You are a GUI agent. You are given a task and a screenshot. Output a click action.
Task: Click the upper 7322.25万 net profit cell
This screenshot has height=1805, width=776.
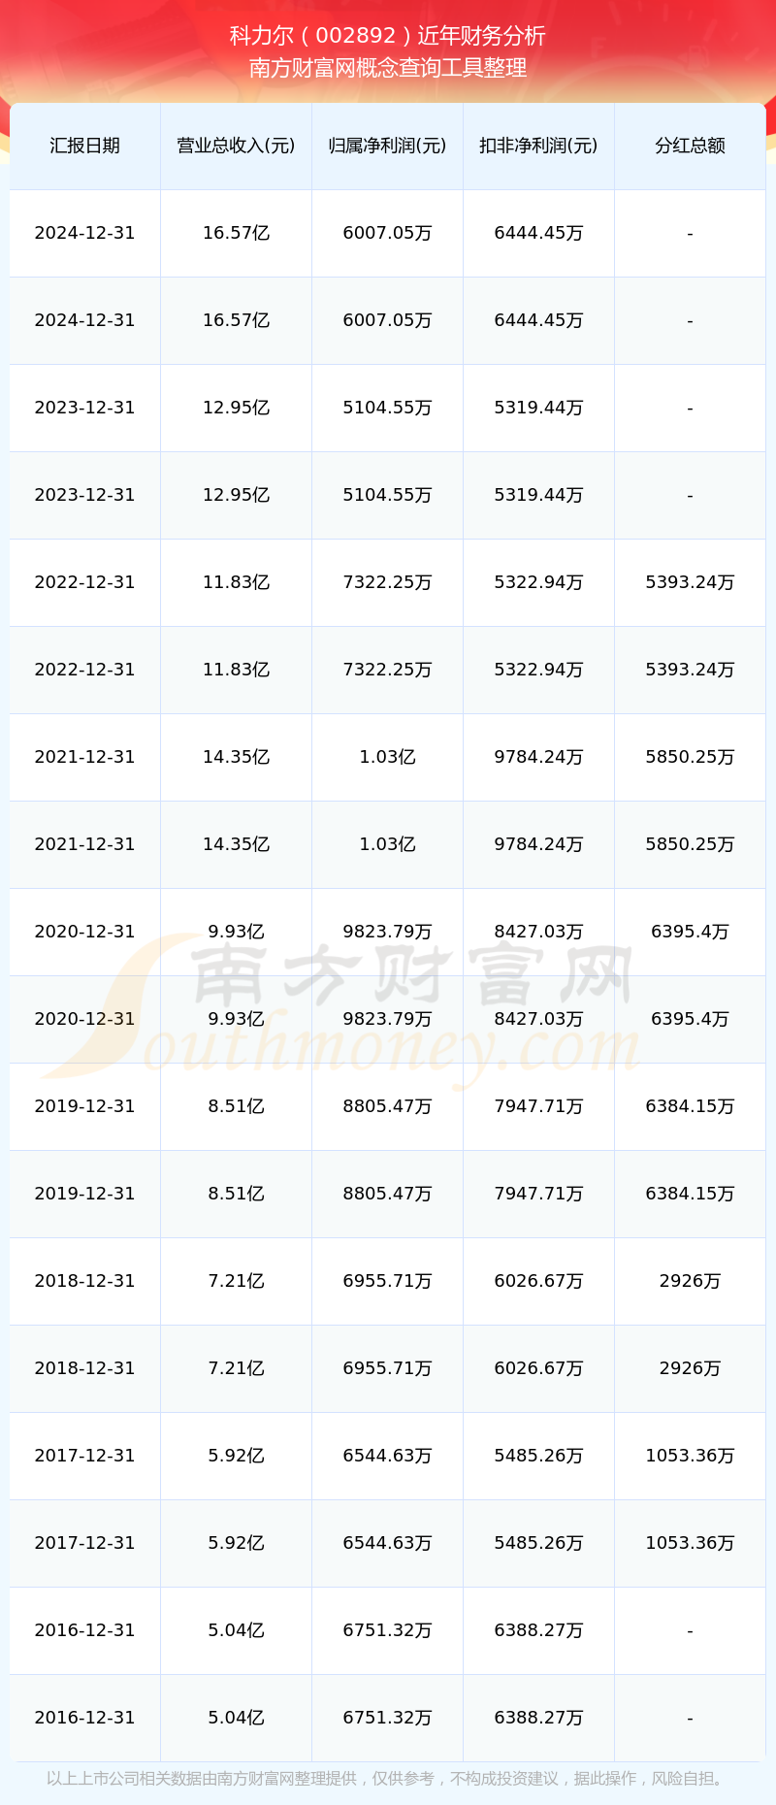tap(387, 582)
